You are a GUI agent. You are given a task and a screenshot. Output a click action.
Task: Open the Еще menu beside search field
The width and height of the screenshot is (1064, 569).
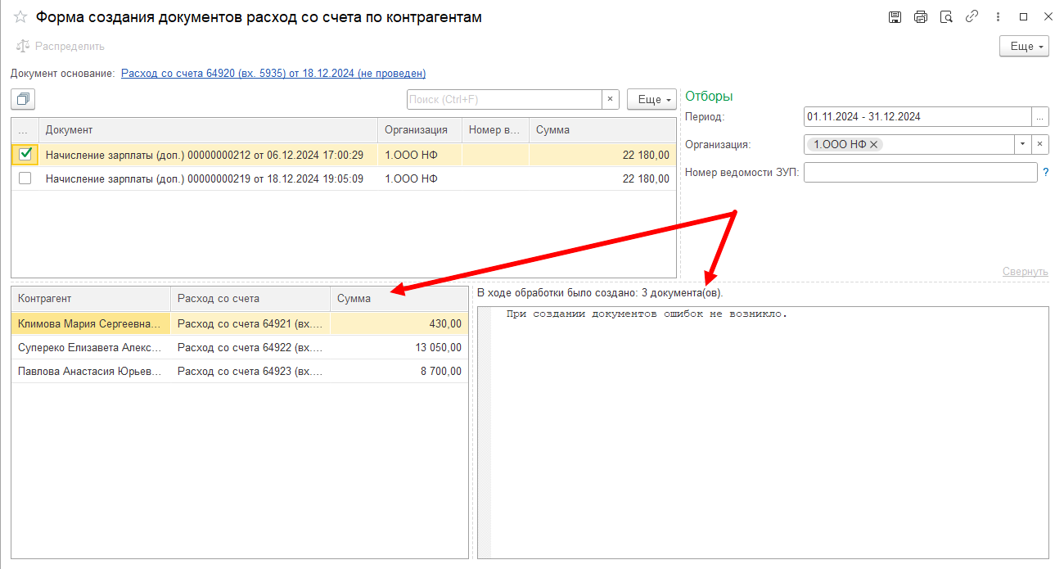tap(651, 99)
